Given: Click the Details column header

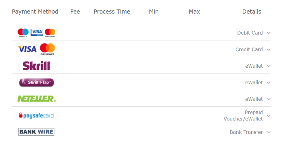Looking at the screenshot, I should point(252,12).
